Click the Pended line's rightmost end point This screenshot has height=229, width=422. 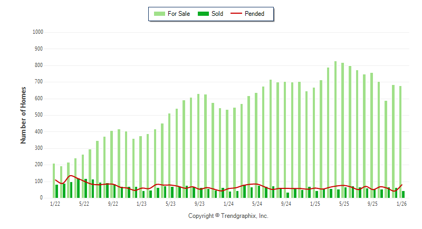402,185
